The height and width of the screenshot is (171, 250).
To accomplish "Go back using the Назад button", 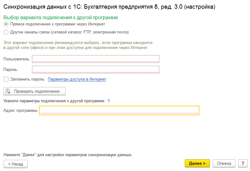I will click(16, 164).
